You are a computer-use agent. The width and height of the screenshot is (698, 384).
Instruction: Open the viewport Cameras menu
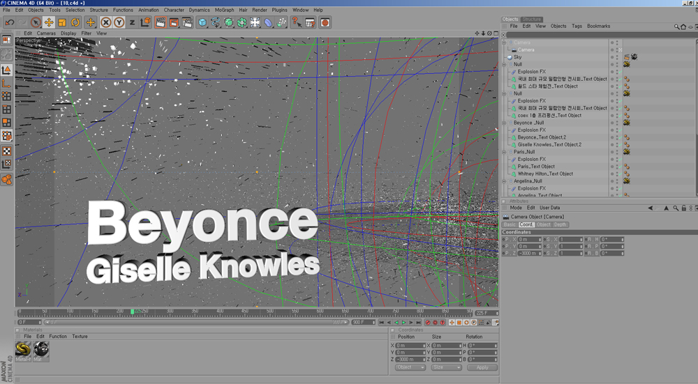(x=46, y=33)
